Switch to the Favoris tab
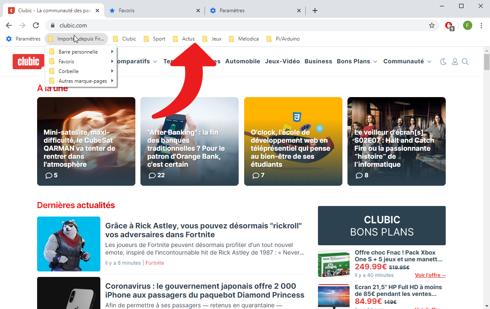This screenshot has width=490, height=309. click(x=154, y=11)
